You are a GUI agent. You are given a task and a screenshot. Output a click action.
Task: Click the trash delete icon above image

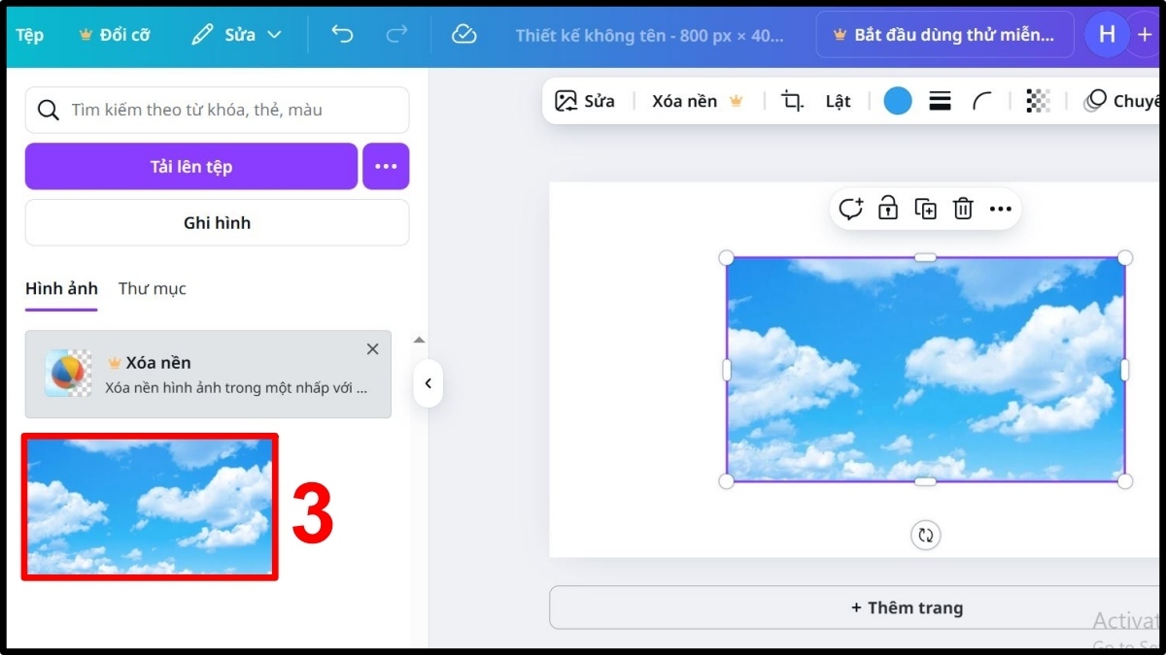tap(963, 209)
